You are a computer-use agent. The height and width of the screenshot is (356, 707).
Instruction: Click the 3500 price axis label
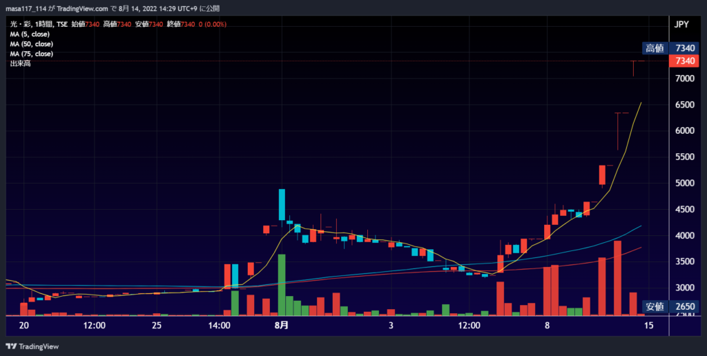click(x=685, y=261)
